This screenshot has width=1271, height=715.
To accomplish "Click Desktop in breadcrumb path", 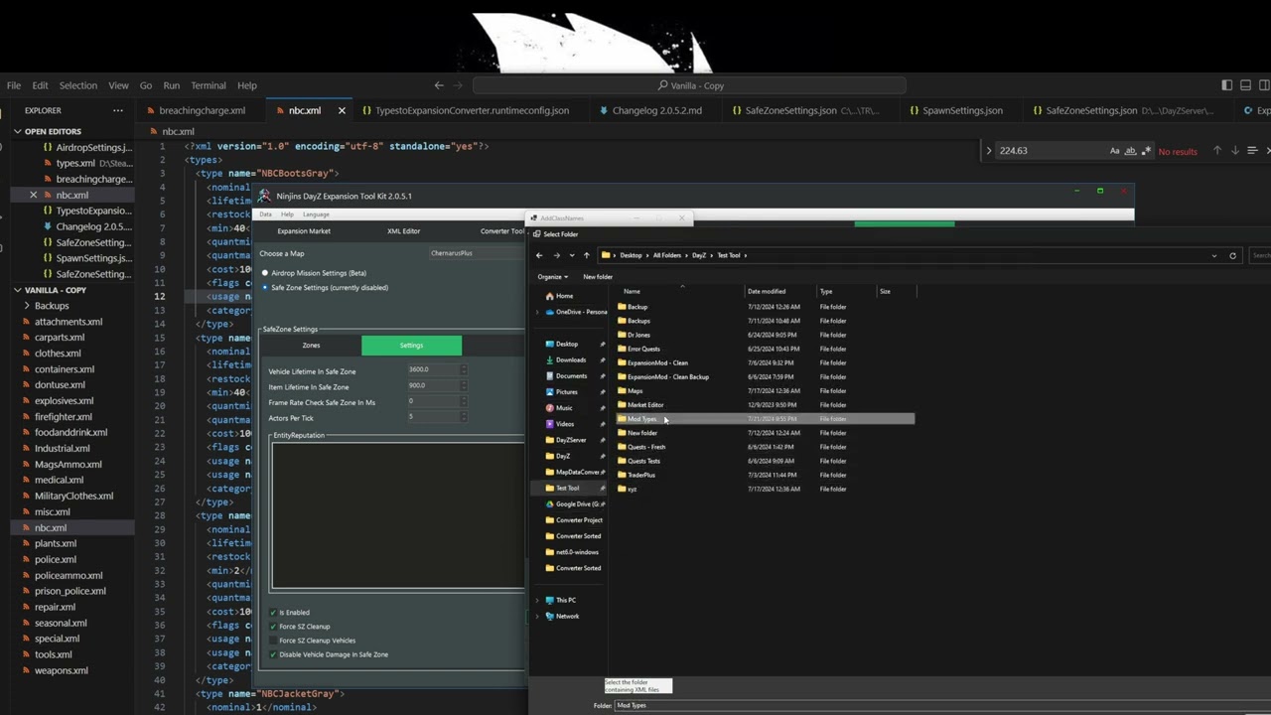I will coord(631,255).
